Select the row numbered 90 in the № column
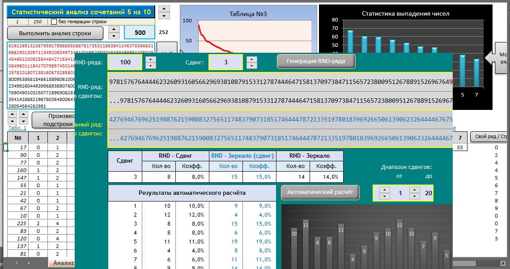 18,155
